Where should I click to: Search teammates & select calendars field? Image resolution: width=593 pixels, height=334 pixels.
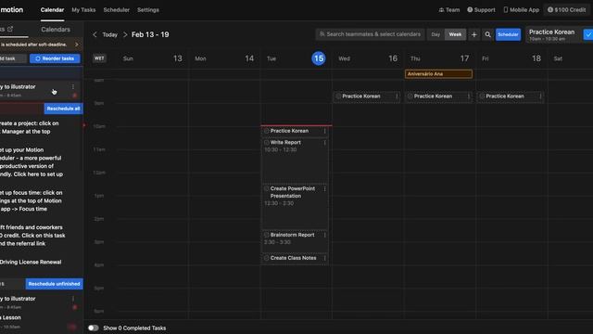click(370, 34)
